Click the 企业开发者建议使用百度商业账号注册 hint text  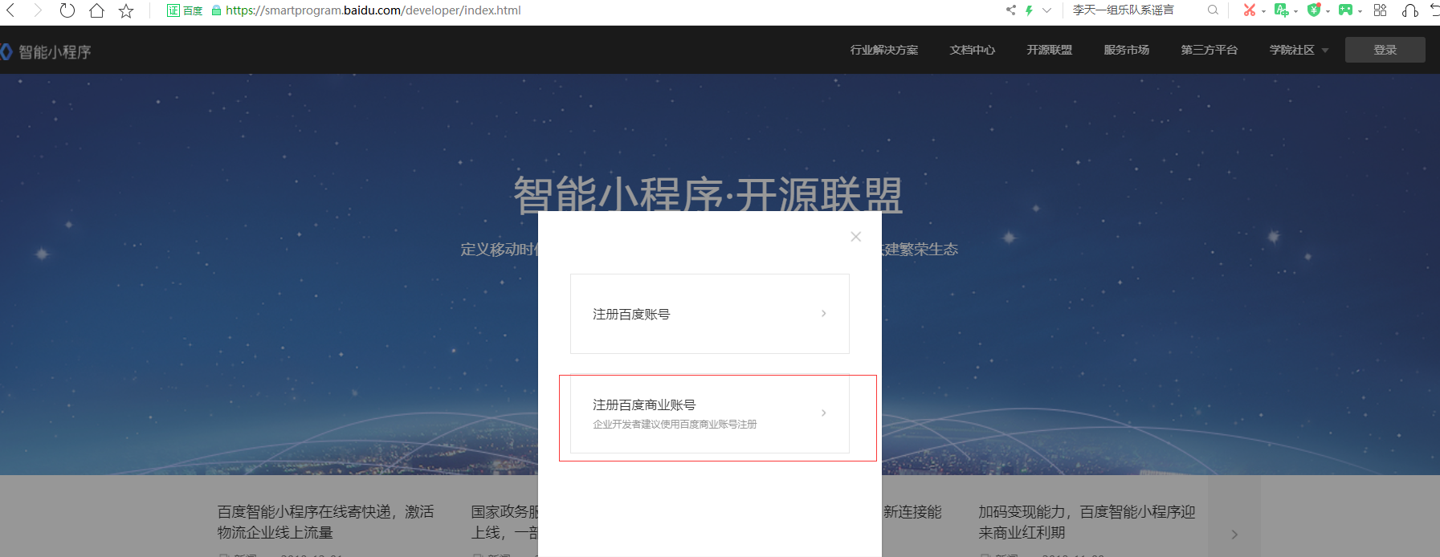[675, 425]
